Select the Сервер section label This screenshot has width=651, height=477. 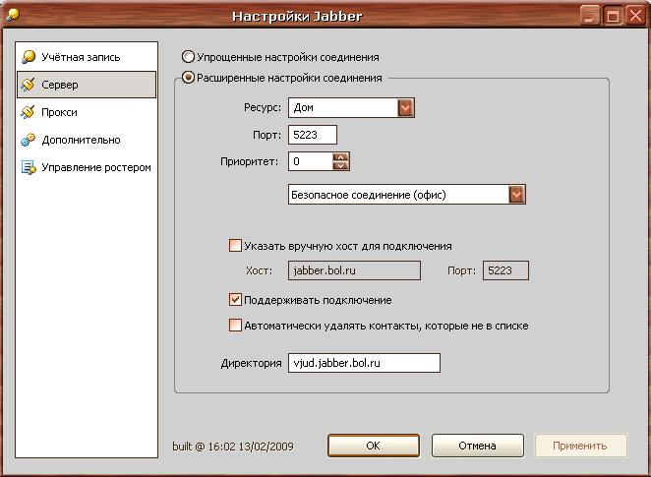pyautogui.click(x=59, y=85)
